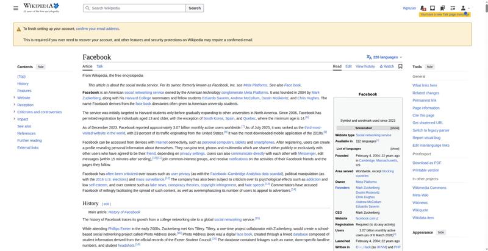The width and height of the screenshot is (488, 251).
Task: Expand the Reception section in Contents
Action: (14, 105)
